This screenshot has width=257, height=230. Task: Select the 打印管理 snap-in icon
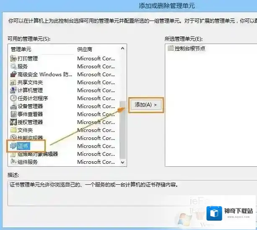(x=13, y=59)
